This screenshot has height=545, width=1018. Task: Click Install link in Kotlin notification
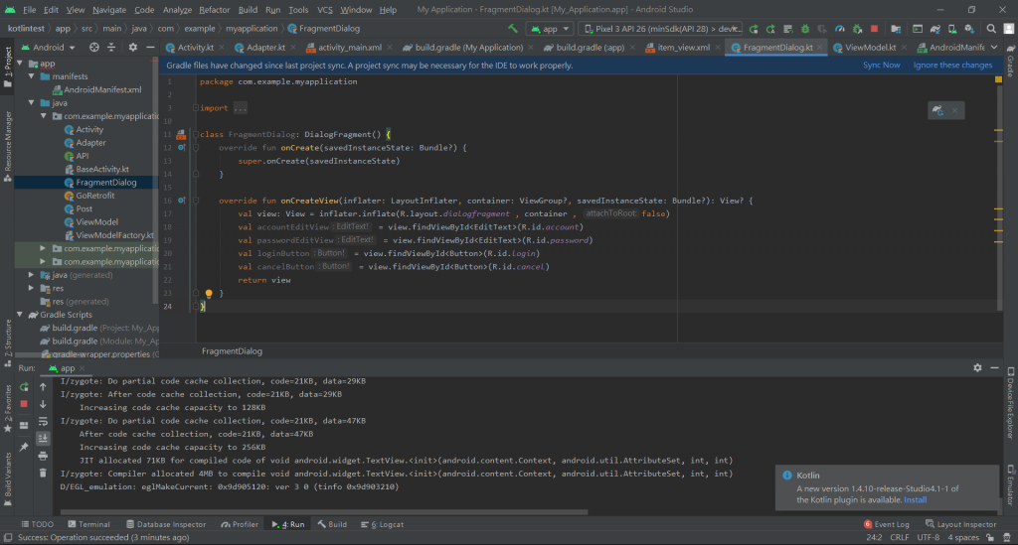915,499
